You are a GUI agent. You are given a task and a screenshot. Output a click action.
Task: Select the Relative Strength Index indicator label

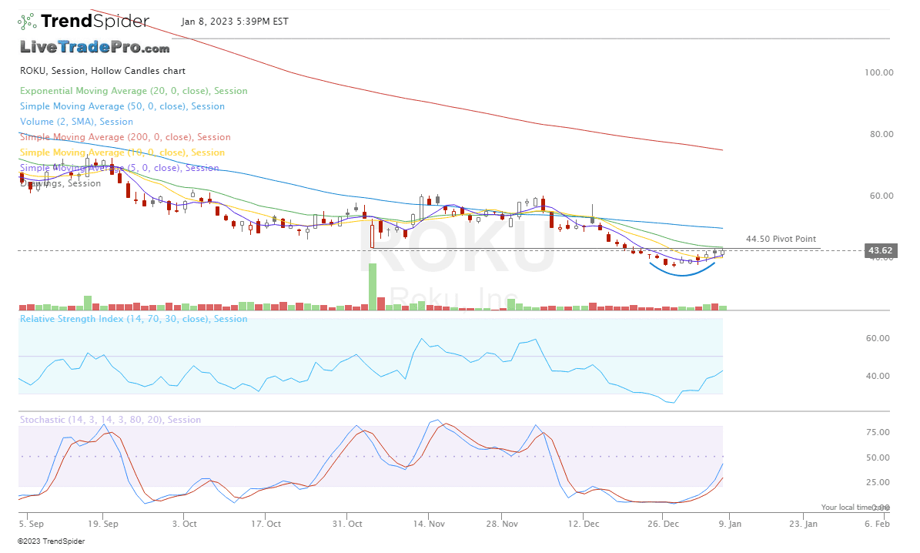[x=134, y=319]
